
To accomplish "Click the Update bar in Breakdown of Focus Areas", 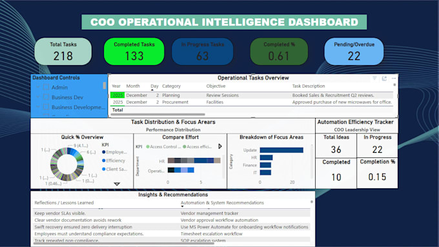I will tap(281, 150).
